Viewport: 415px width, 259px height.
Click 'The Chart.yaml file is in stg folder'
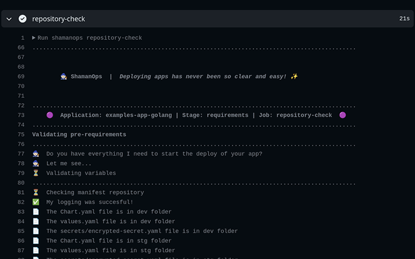click(x=109, y=241)
